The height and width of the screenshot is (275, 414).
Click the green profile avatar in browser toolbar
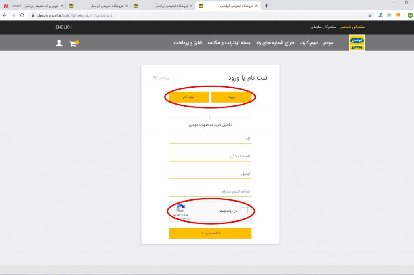[x=410, y=15]
